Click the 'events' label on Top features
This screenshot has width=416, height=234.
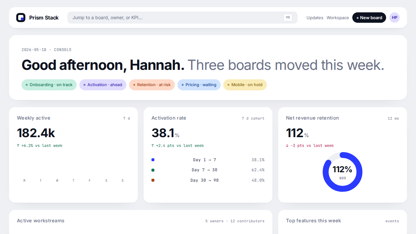coord(392,221)
